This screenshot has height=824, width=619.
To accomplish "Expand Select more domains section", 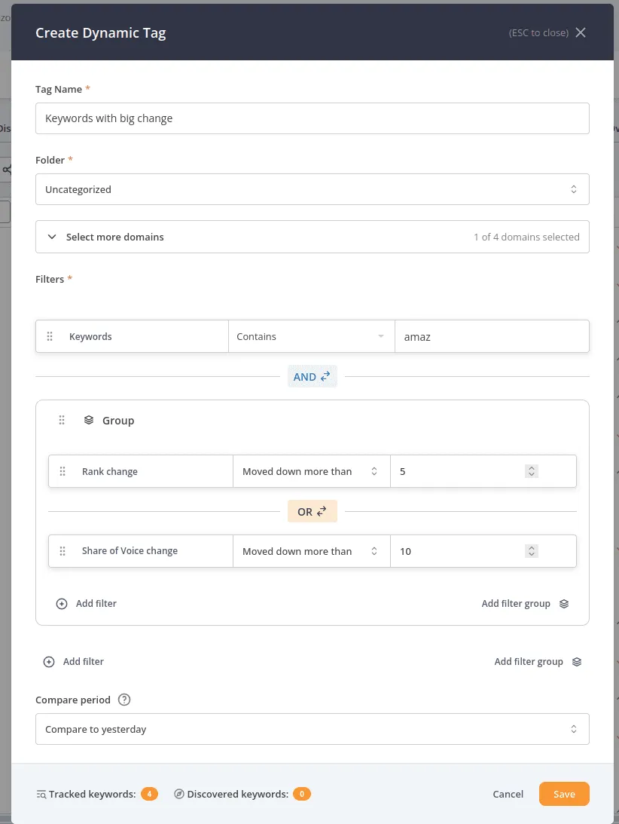I will [x=312, y=237].
